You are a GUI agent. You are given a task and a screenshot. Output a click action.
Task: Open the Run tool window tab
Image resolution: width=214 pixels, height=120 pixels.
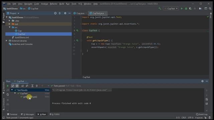coord(42,114)
